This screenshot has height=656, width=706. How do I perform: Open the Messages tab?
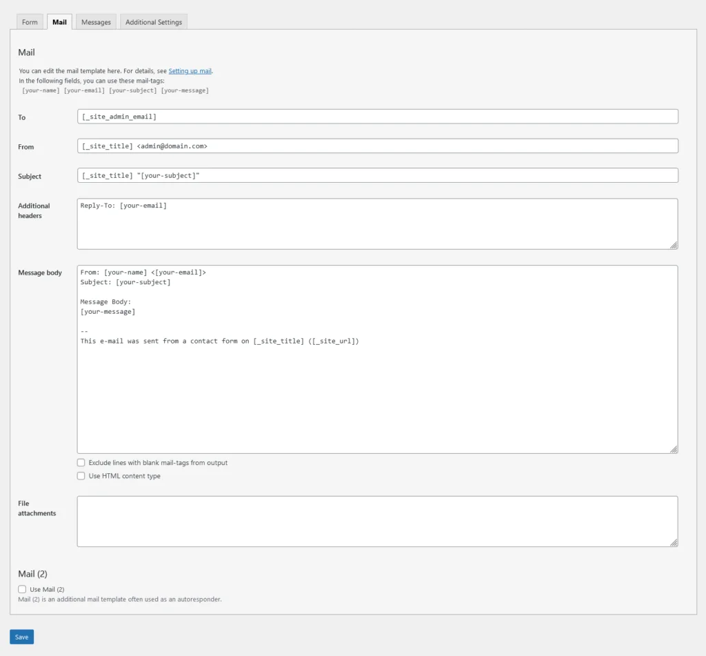(95, 21)
